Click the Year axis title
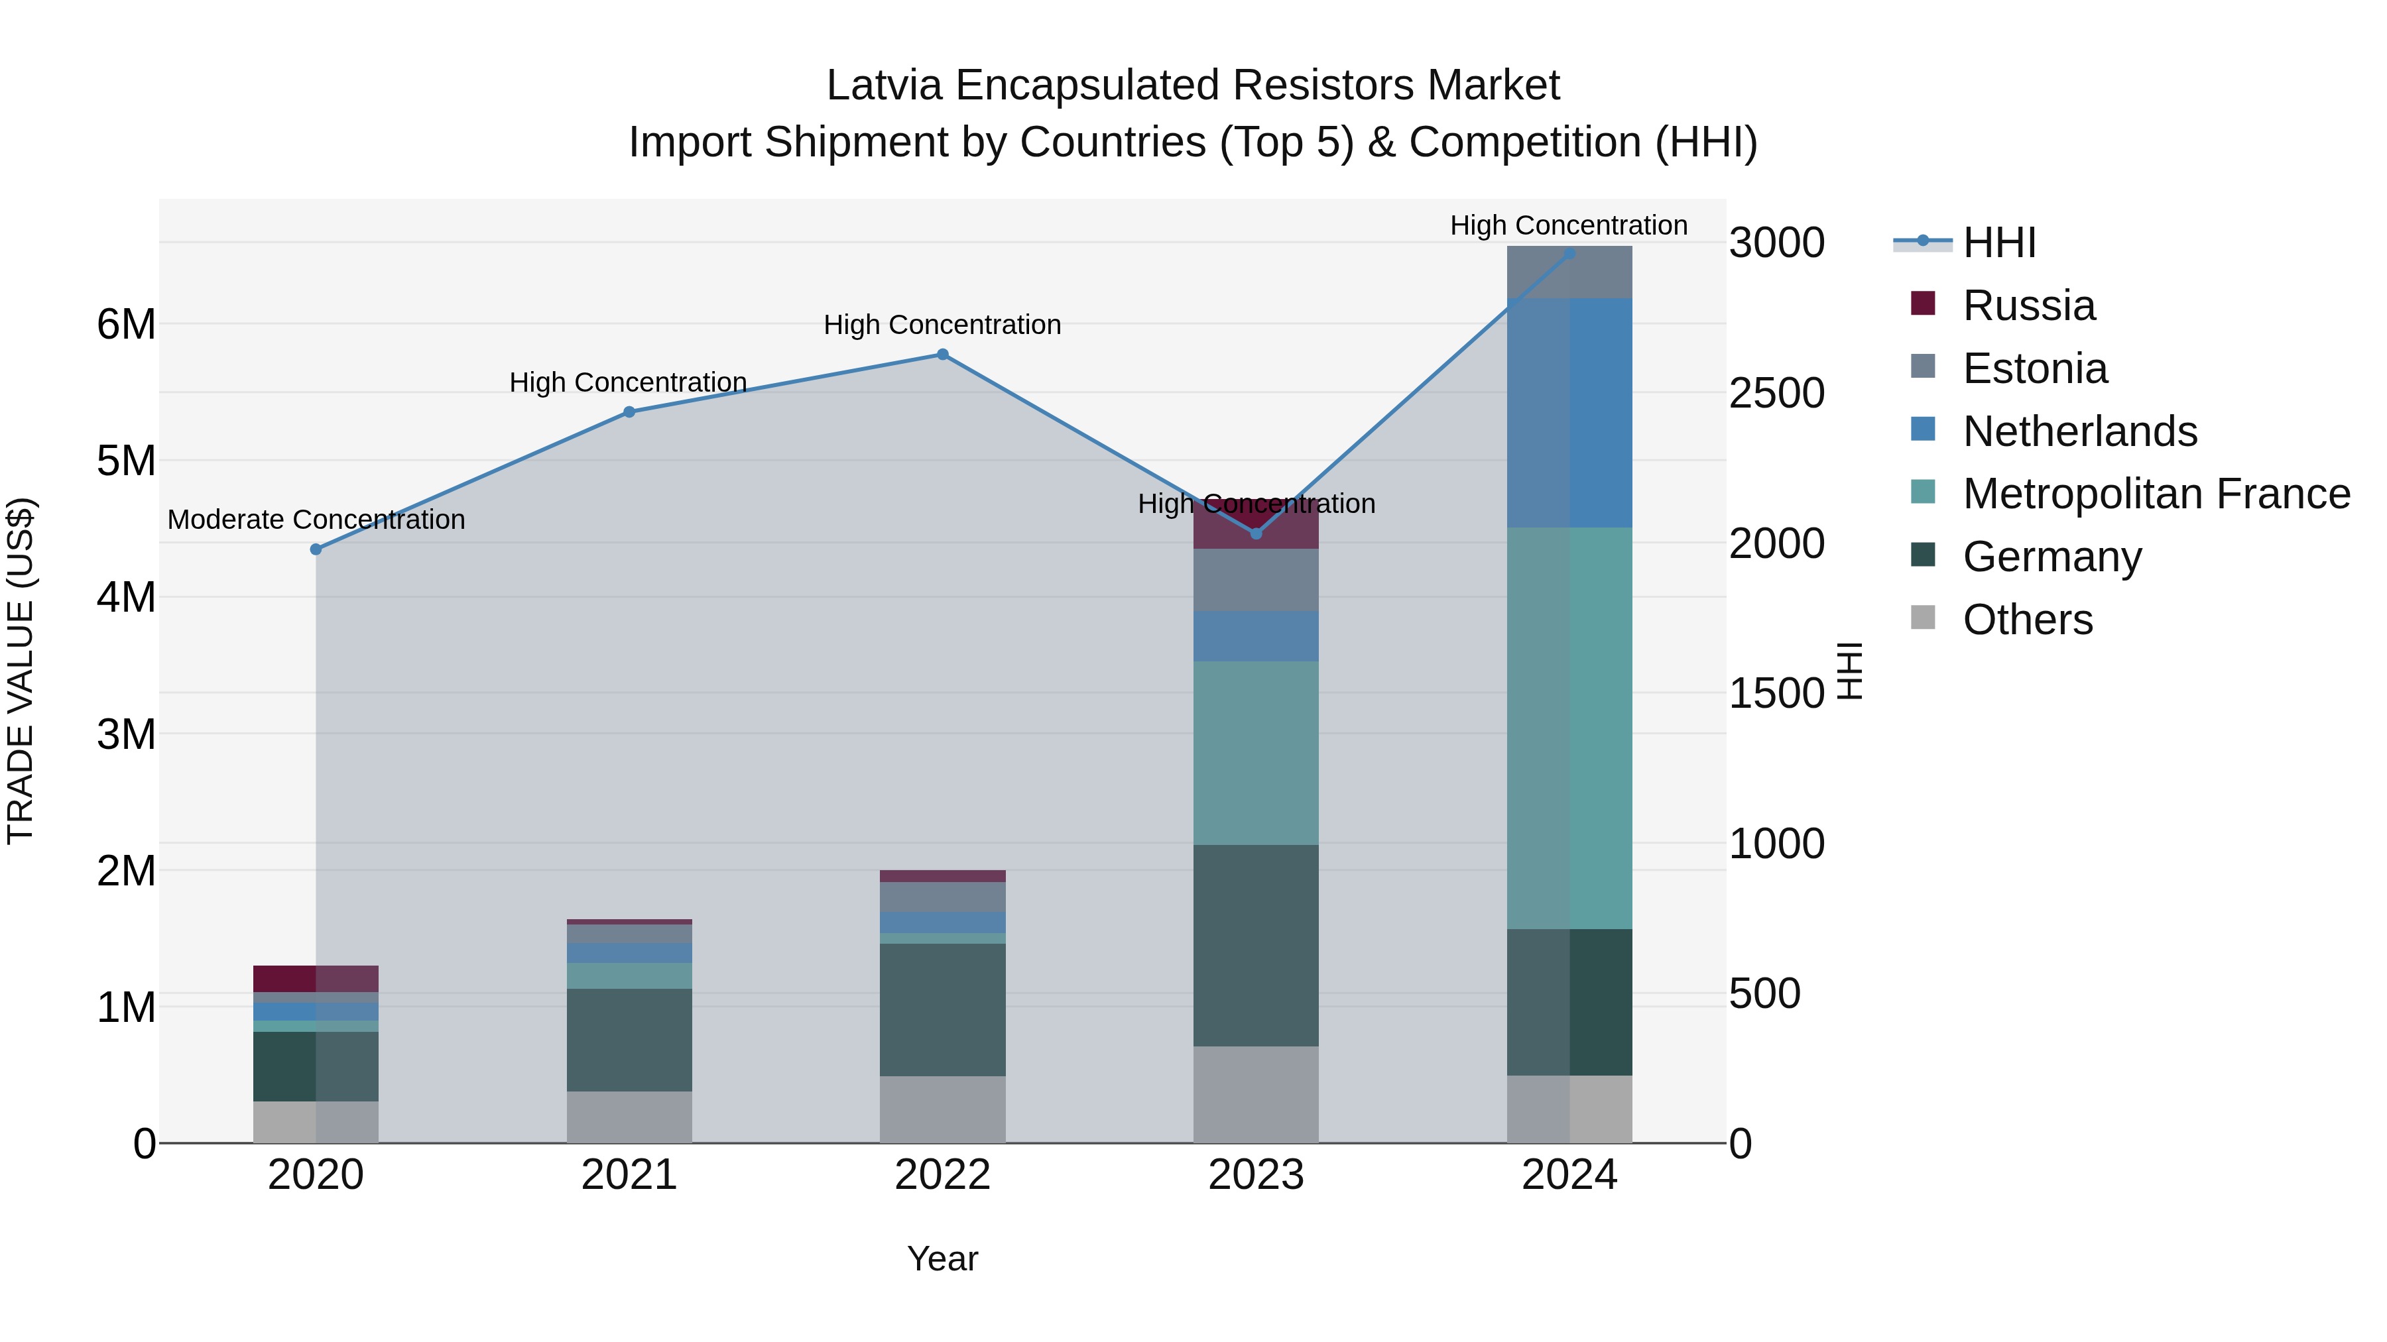This screenshot has height=1342, width=2387. 942,1258
